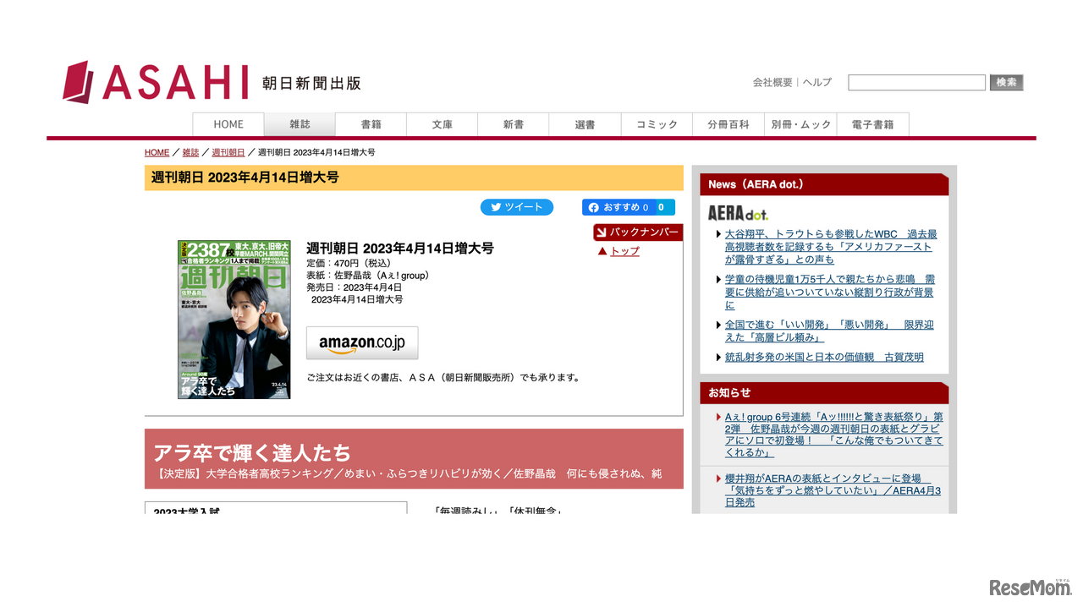Open the バックナンバー button

coord(638,232)
